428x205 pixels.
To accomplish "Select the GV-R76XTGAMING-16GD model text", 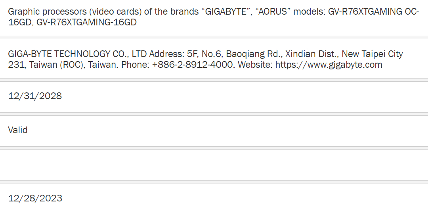I will tap(86, 22).
